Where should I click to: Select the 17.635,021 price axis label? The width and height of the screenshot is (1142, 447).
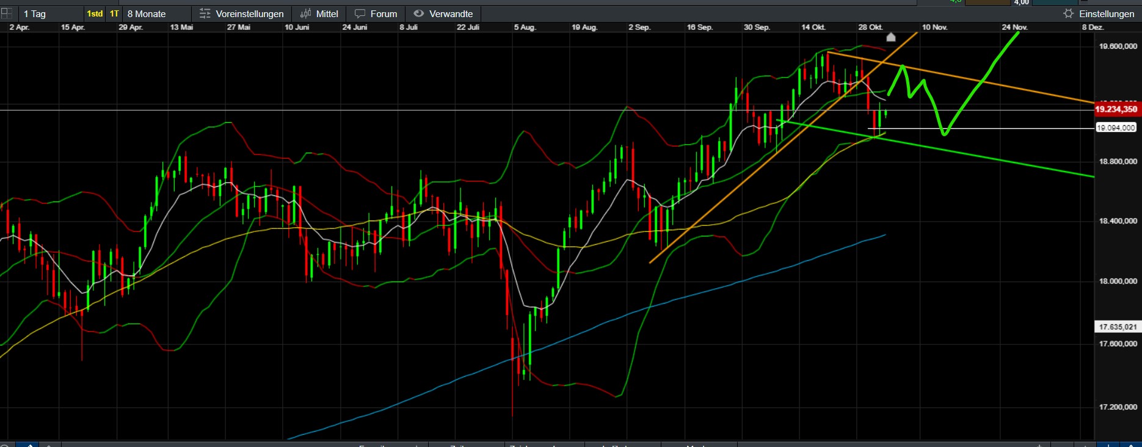pos(1118,327)
